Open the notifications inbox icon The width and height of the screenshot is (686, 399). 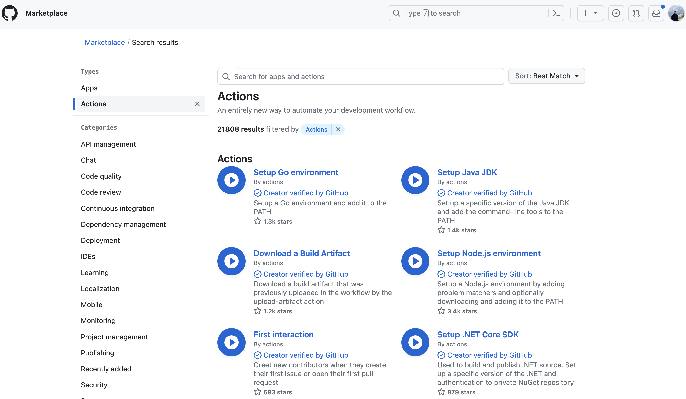point(656,13)
